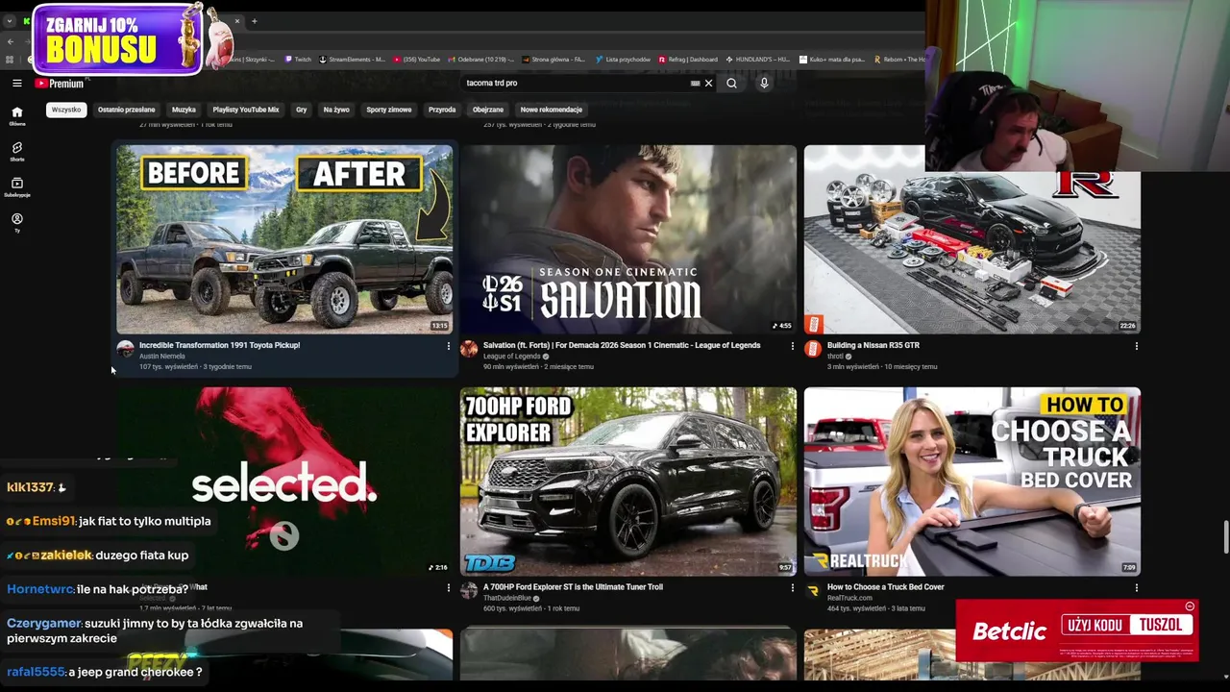Open the 'Odebrane (10 219)' Gmail bookmark

click(481, 60)
